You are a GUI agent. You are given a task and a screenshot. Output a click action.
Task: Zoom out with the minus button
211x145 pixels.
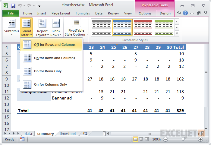pos(165,139)
